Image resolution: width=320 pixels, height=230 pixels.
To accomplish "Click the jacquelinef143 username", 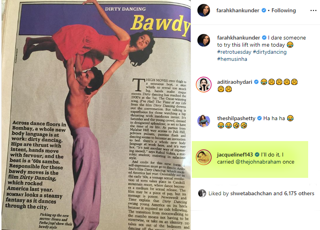I will [235, 155].
